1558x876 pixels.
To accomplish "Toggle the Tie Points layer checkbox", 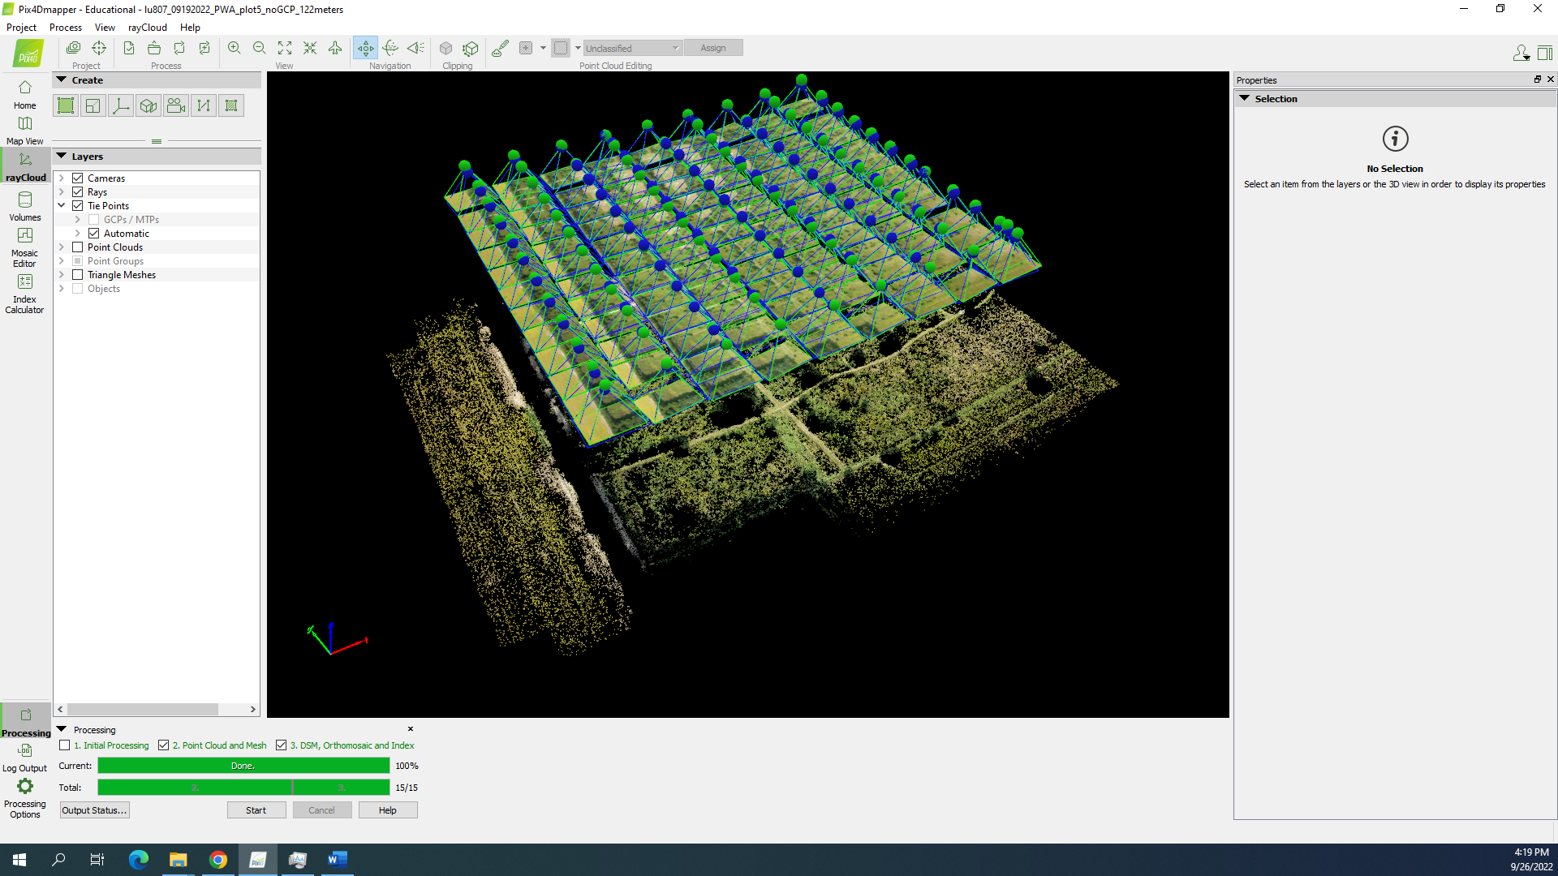I will point(78,206).
